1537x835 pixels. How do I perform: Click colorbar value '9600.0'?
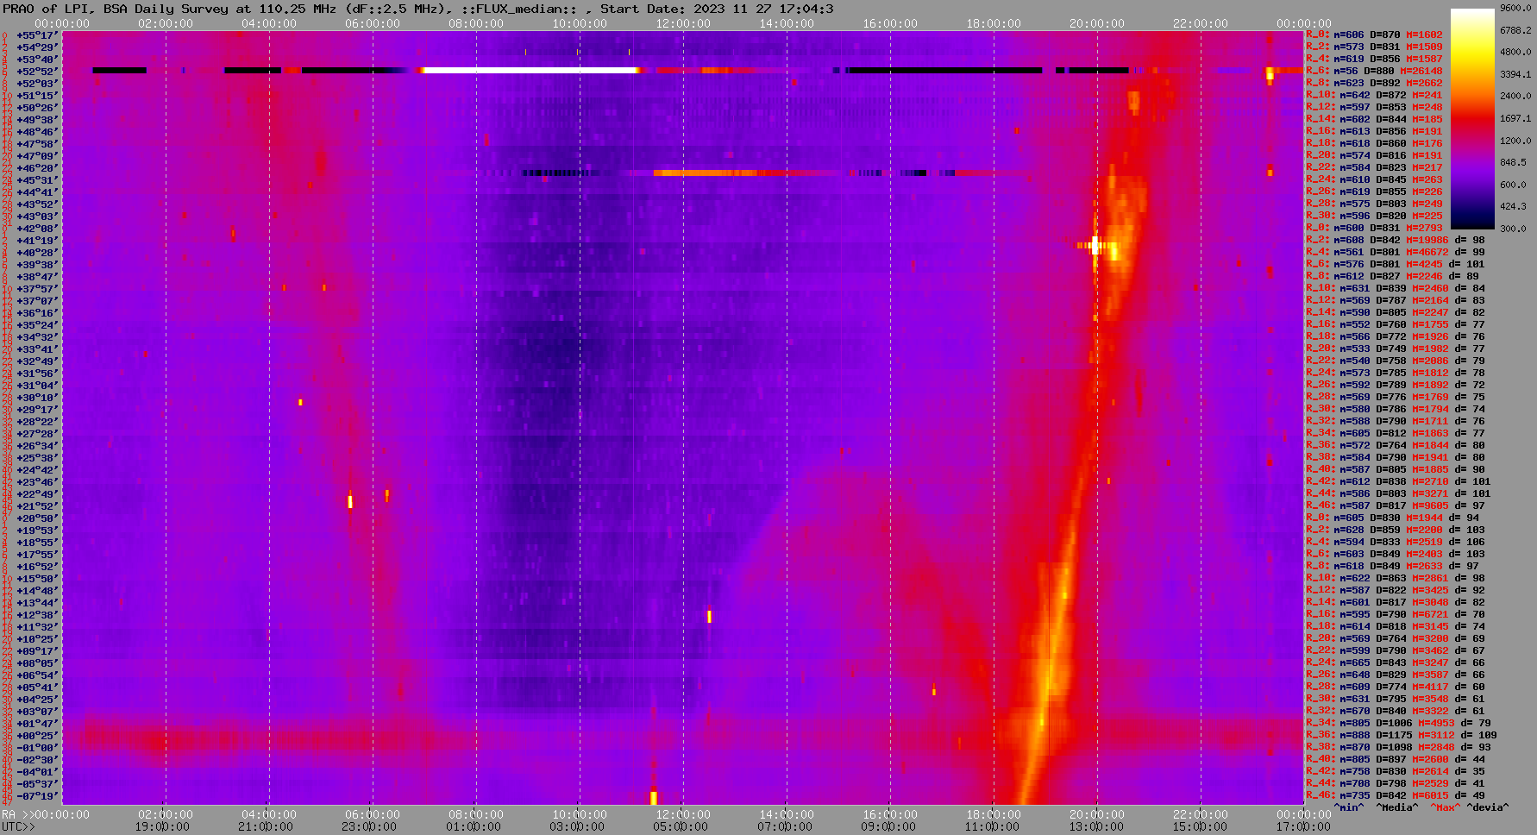[x=1515, y=8]
